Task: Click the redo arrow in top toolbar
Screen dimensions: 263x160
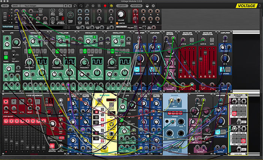Action: point(81,6)
